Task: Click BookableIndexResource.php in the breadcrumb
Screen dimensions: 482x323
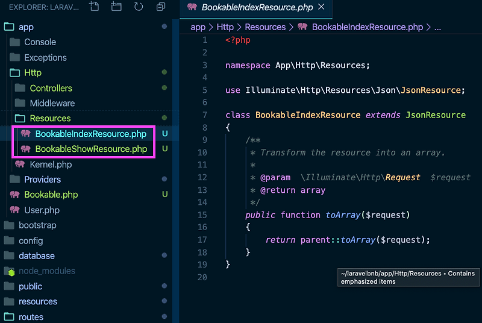Action: coord(368,27)
